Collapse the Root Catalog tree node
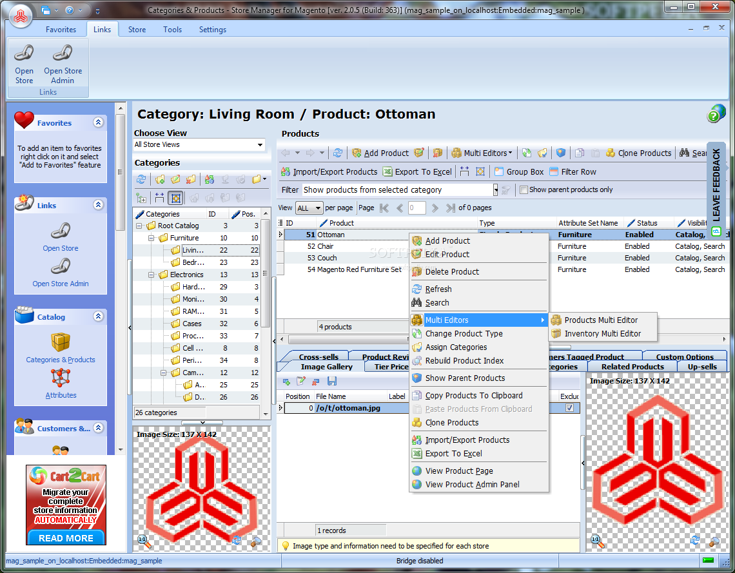The height and width of the screenshot is (573, 735). pos(139,226)
